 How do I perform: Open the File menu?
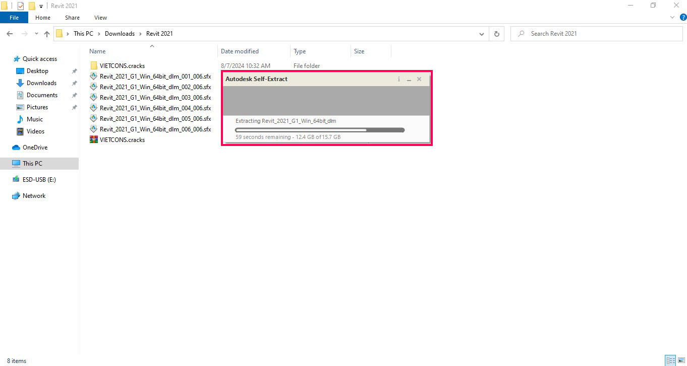click(x=14, y=18)
